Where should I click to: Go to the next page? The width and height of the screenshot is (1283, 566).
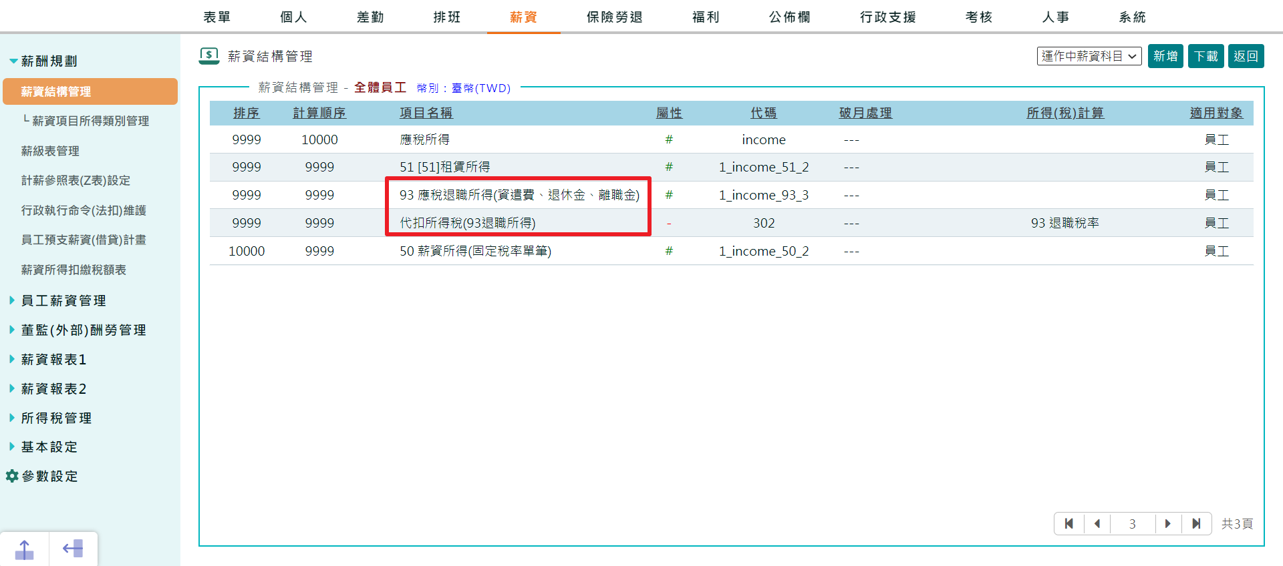click(1168, 524)
